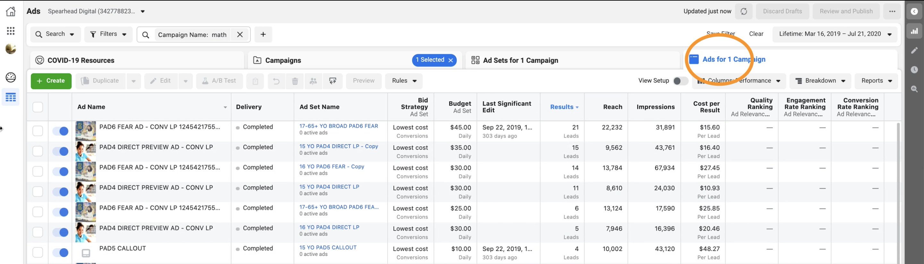Collapse the right panel arrow icon
The image size is (924, 264).
[914, 12]
